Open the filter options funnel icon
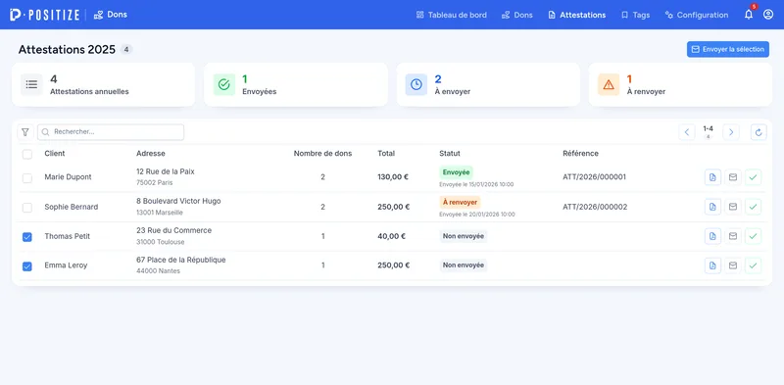Viewport: 784px width, 385px height. (x=25, y=132)
